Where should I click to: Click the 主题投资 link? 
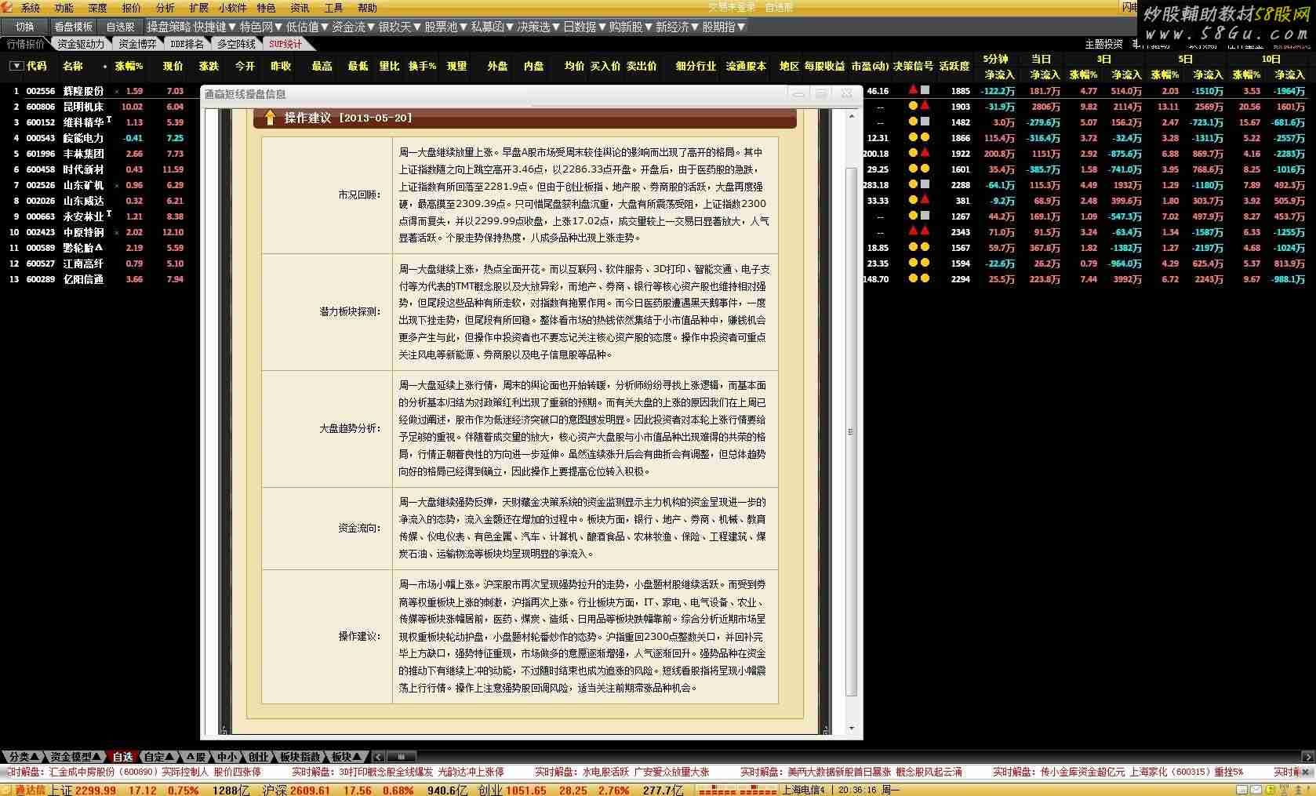click(1103, 44)
